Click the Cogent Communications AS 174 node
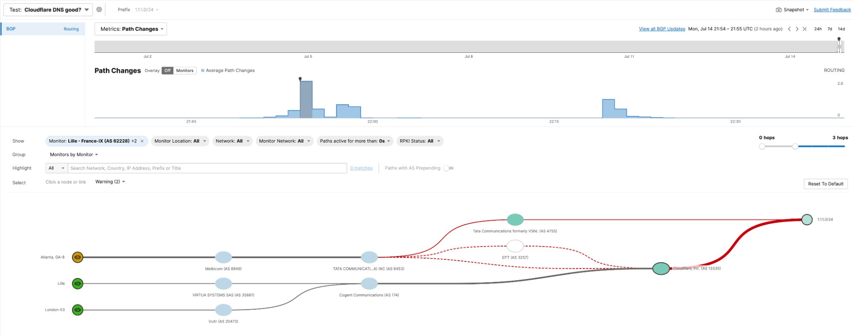The height and width of the screenshot is (336, 853). 369,284
